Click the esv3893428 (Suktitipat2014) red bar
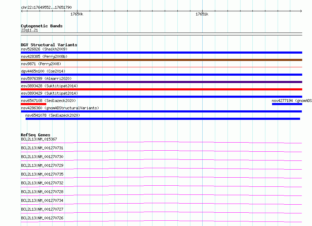Screen dimensions: 312x226 [x=161, y=89]
